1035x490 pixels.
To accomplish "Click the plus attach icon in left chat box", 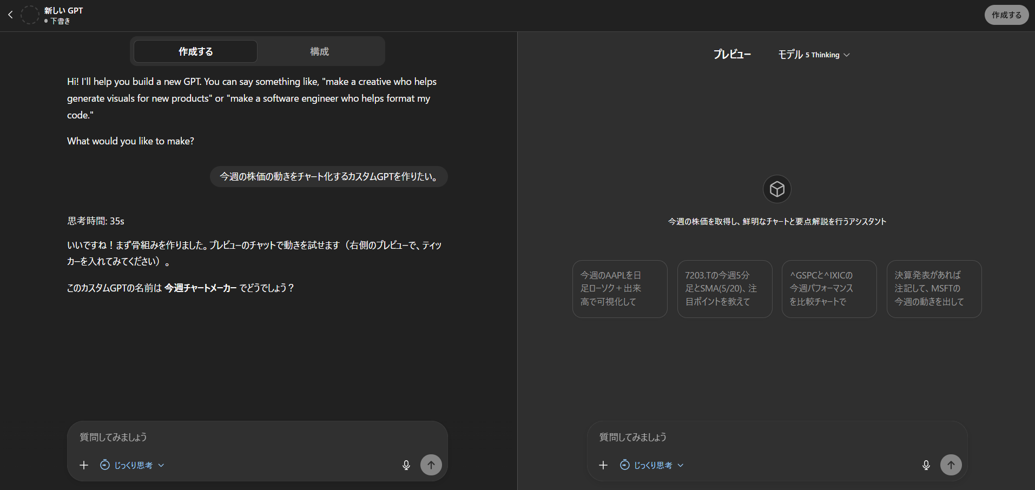I will [84, 465].
